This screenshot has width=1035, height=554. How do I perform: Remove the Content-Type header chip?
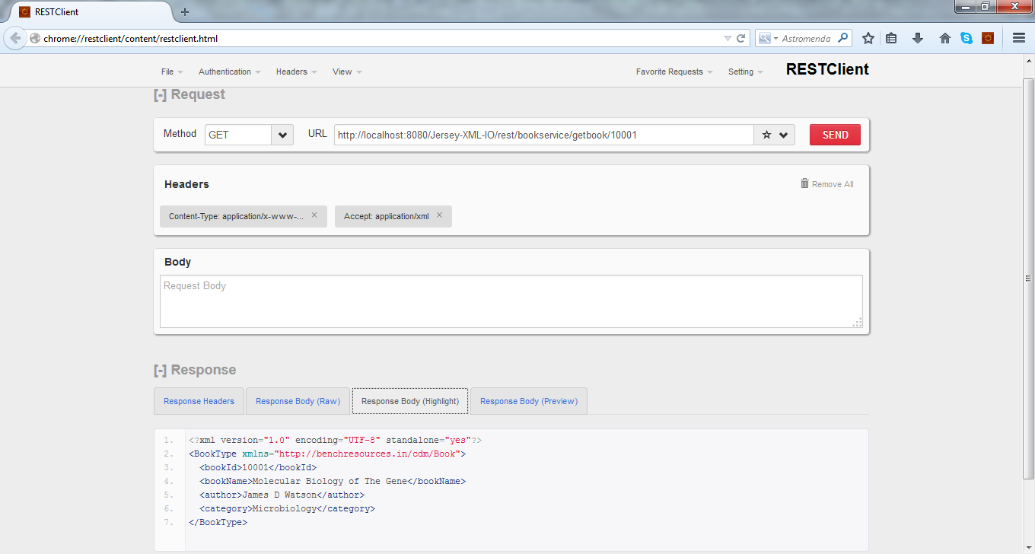[x=314, y=215]
